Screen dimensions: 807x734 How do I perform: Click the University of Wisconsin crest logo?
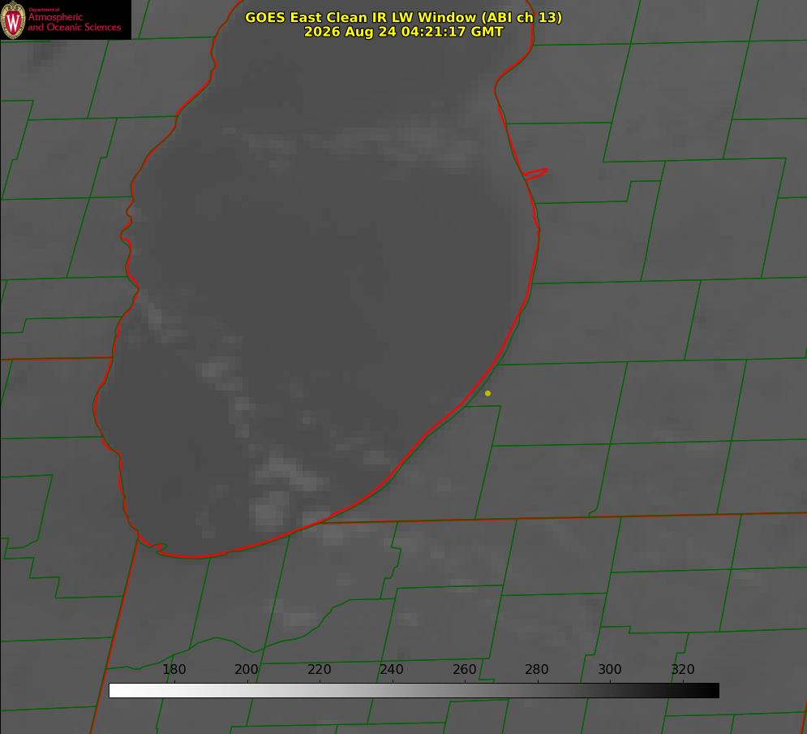[x=13, y=19]
